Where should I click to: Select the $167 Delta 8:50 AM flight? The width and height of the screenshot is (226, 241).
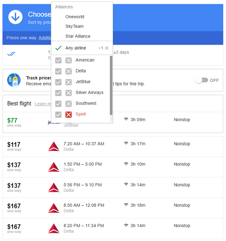coord(113,208)
